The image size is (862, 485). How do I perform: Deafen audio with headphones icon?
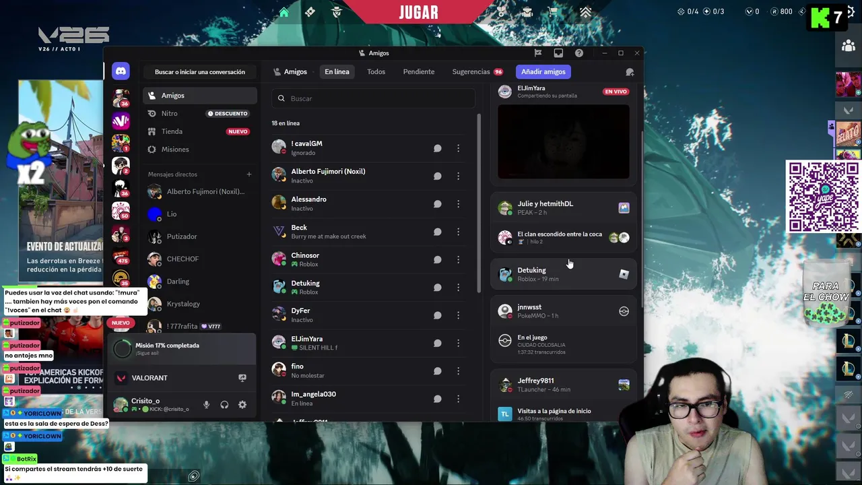point(224,405)
